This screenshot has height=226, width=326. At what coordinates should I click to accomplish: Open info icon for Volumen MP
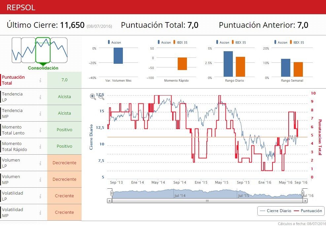40,180
